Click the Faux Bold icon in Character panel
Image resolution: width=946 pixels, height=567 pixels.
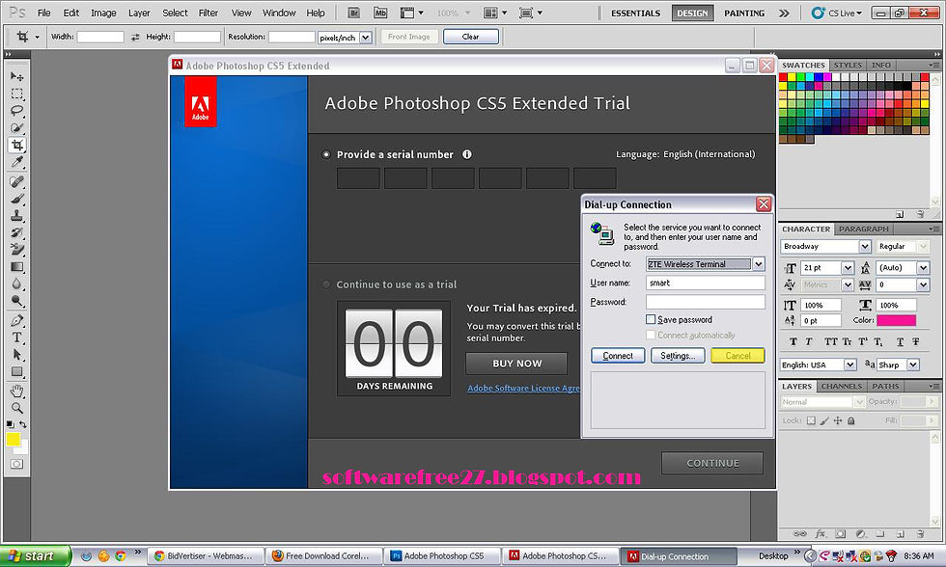[793, 341]
